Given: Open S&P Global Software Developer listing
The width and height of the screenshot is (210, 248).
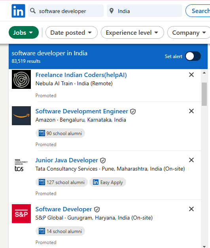Looking at the screenshot, I should point(64,209).
